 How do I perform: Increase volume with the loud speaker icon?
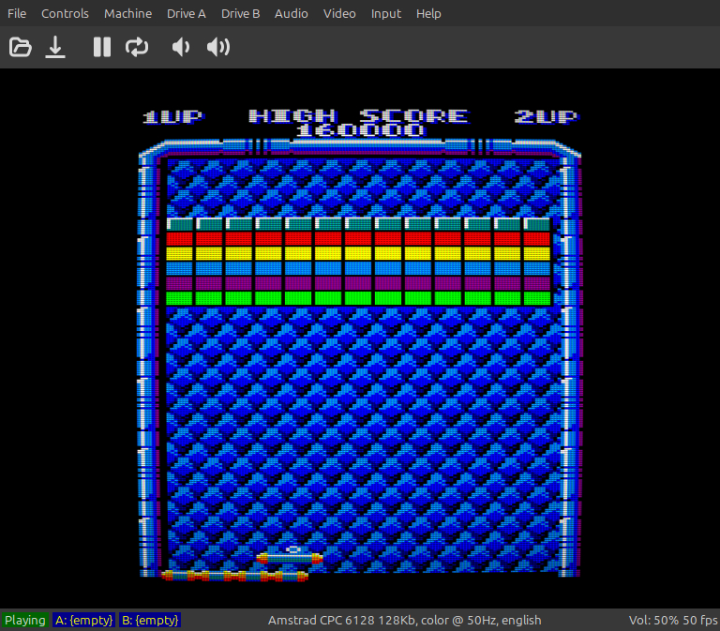pos(218,47)
